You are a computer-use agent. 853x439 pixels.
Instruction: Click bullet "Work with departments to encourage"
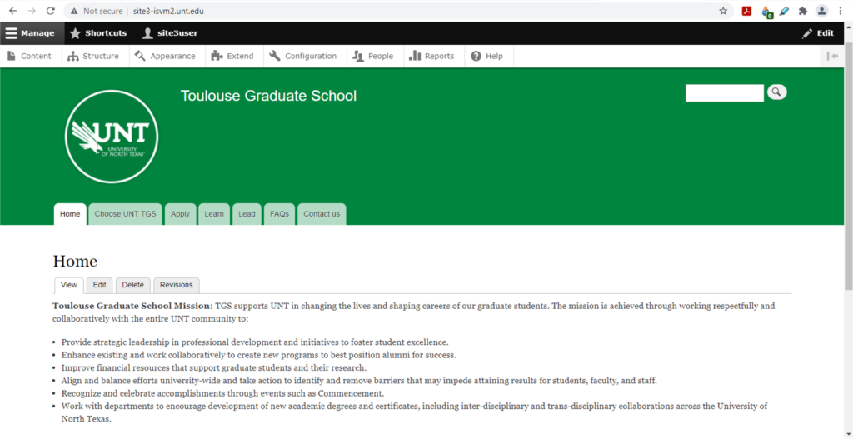click(x=415, y=412)
